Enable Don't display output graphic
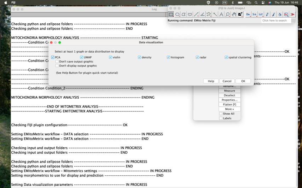 coord(57,66)
